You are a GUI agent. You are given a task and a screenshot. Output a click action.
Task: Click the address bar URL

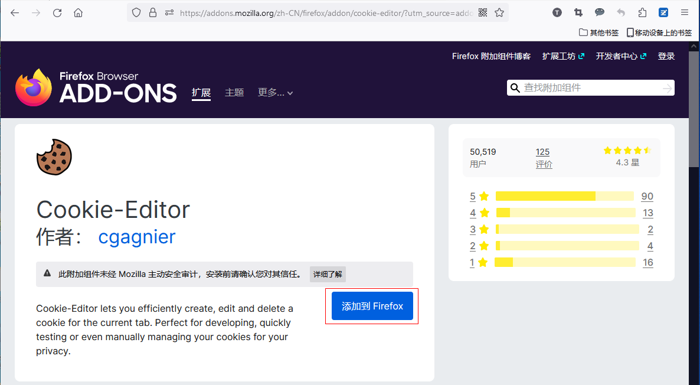point(326,13)
